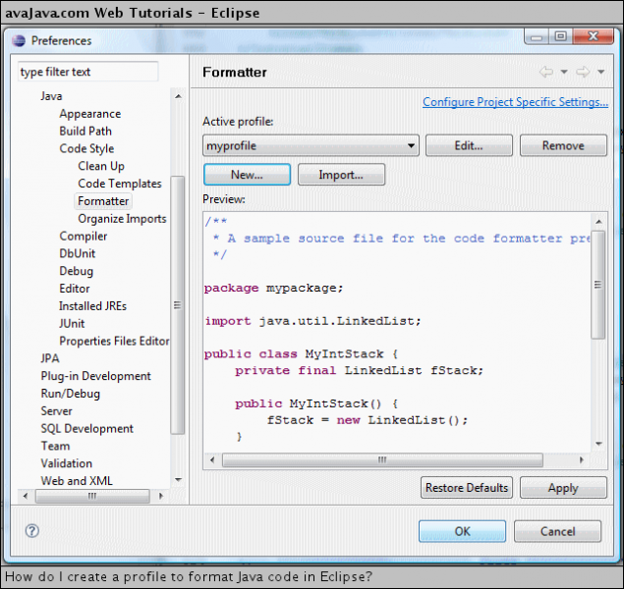
Task: Select Server tree item
Action: pyautogui.click(x=57, y=411)
